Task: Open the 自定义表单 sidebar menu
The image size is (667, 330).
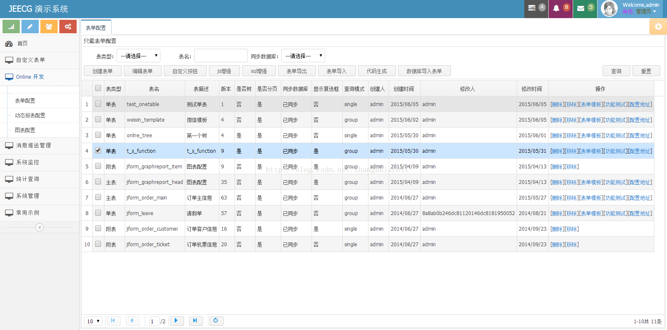Action: [40, 60]
